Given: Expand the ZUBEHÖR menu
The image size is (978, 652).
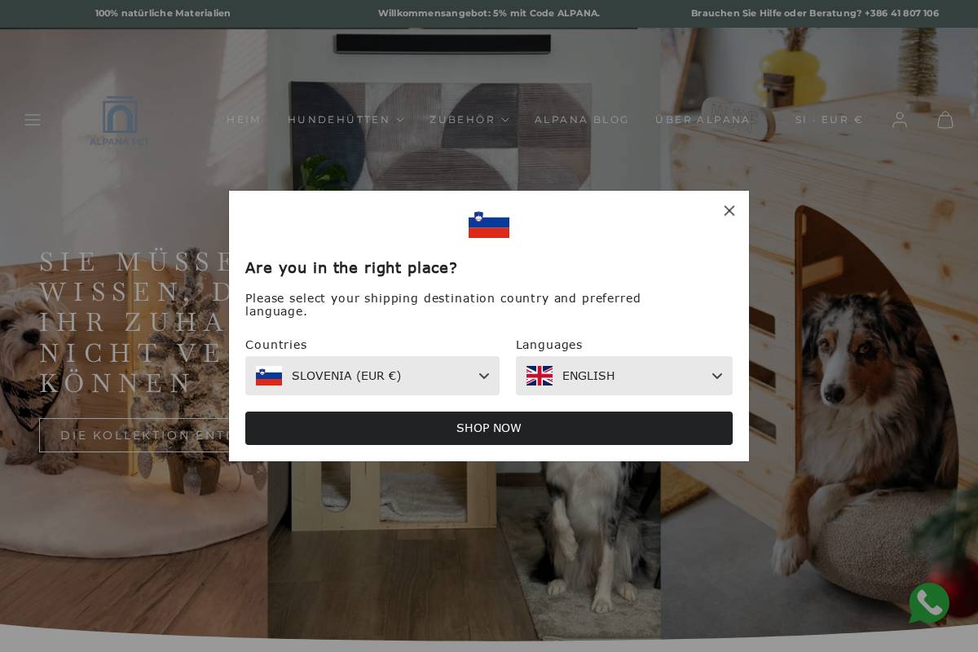Looking at the screenshot, I should (469, 120).
